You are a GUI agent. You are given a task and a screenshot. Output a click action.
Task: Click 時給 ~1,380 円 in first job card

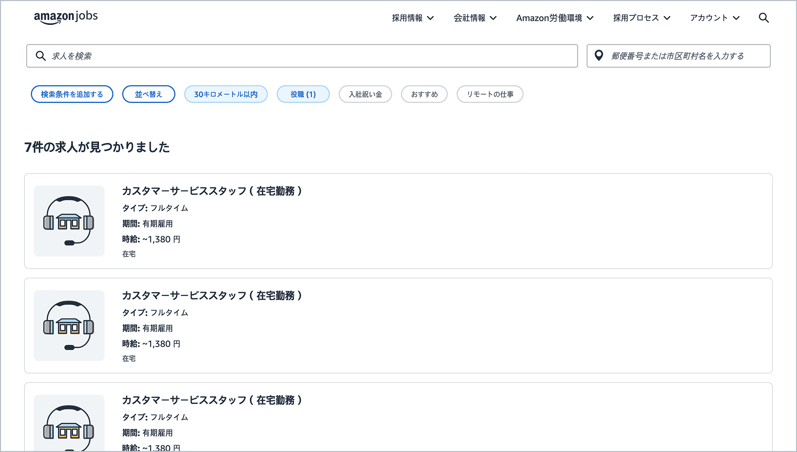(x=151, y=239)
